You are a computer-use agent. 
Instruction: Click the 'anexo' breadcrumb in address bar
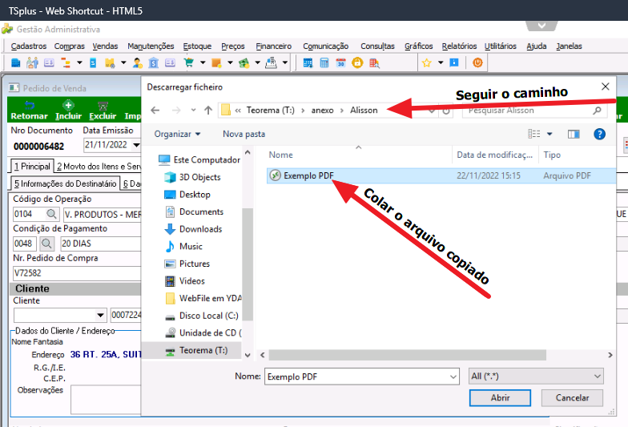tap(322, 111)
